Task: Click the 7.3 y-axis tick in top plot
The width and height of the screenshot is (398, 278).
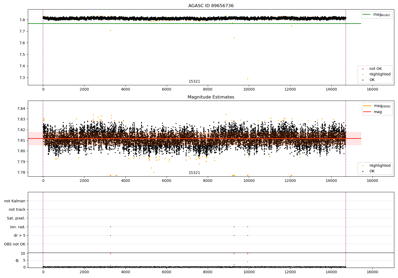Action: 22,78
